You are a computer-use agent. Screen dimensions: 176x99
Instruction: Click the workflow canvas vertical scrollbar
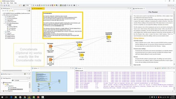(131, 38)
